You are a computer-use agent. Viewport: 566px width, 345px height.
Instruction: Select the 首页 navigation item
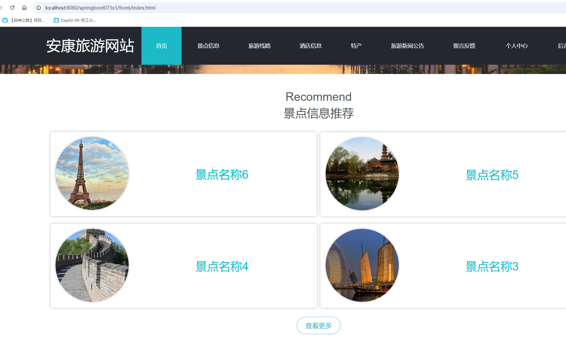pos(161,46)
